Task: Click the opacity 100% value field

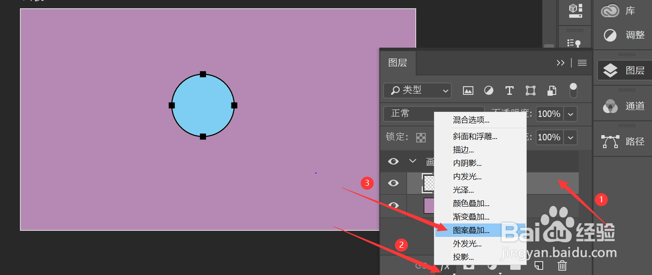Action: click(x=550, y=114)
